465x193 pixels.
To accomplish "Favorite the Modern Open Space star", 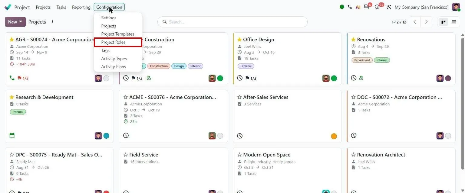I will 239,155.
